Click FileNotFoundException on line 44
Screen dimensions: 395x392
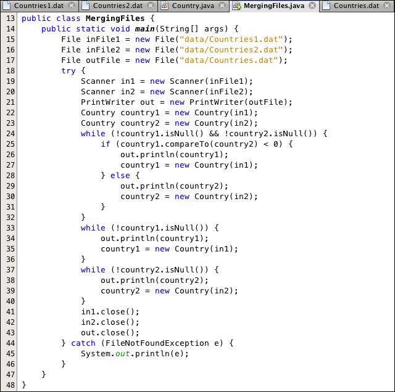pyautogui.click(x=157, y=343)
